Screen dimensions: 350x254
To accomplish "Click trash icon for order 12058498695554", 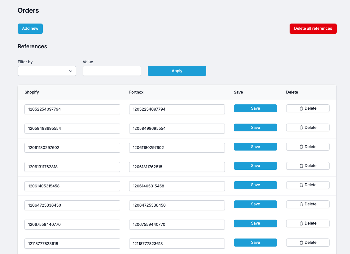I will click(301, 127).
